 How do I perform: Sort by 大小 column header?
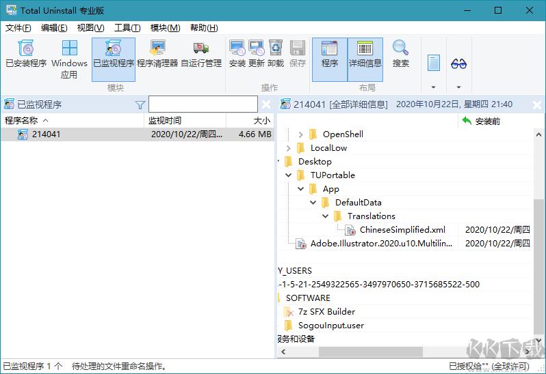coord(250,121)
